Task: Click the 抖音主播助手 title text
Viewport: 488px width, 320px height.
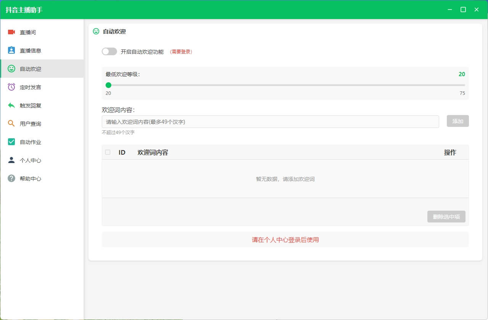Action: point(24,10)
